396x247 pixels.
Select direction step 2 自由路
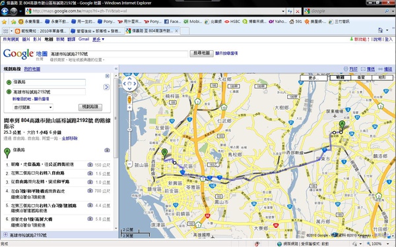coord(57,173)
